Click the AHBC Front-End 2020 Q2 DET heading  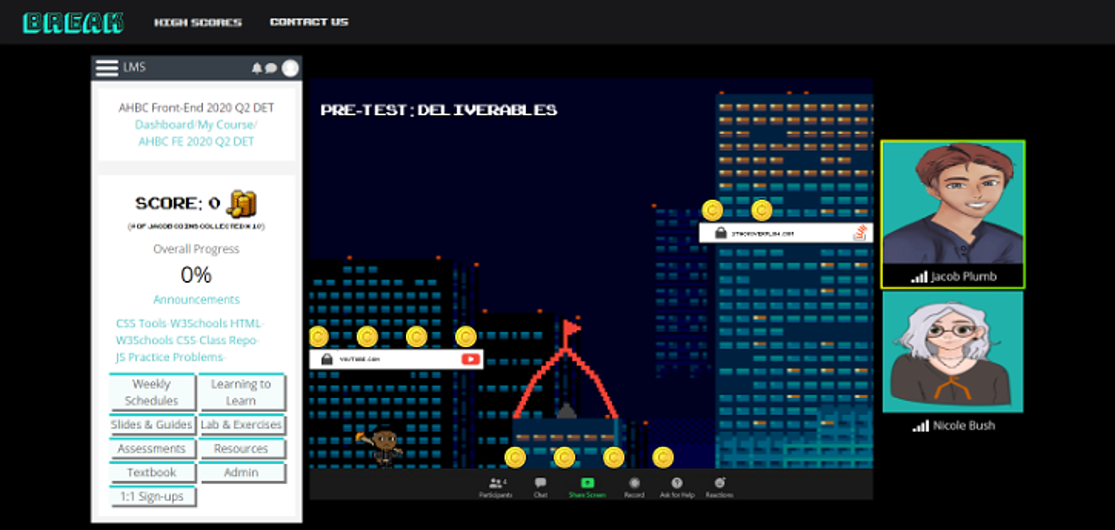pyautogui.click(x=196, y=108)
